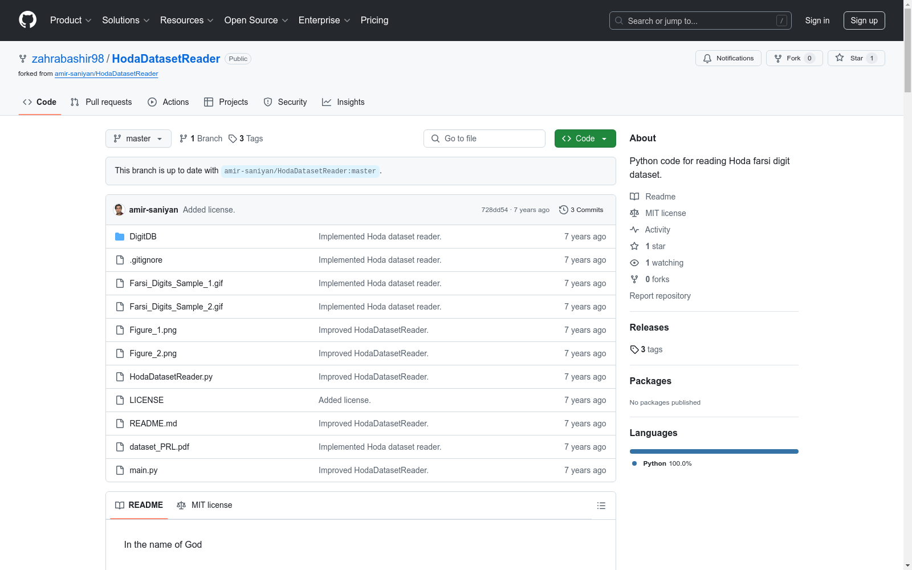Image resolution: width=912 pixels, height=570 pixels.
Task: Focus the 'Go to file' search field
Action: pyautogui.click(x=484, y=139)
